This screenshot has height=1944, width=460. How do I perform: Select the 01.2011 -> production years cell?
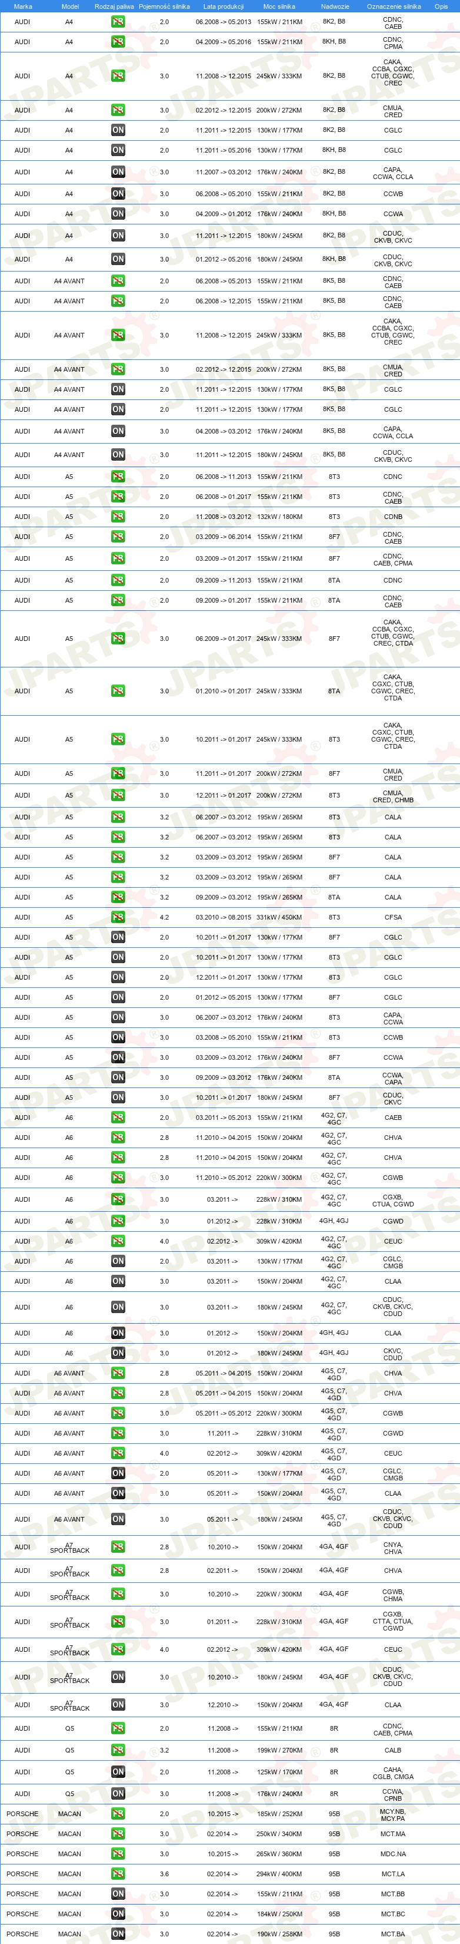click(223, 1622)
